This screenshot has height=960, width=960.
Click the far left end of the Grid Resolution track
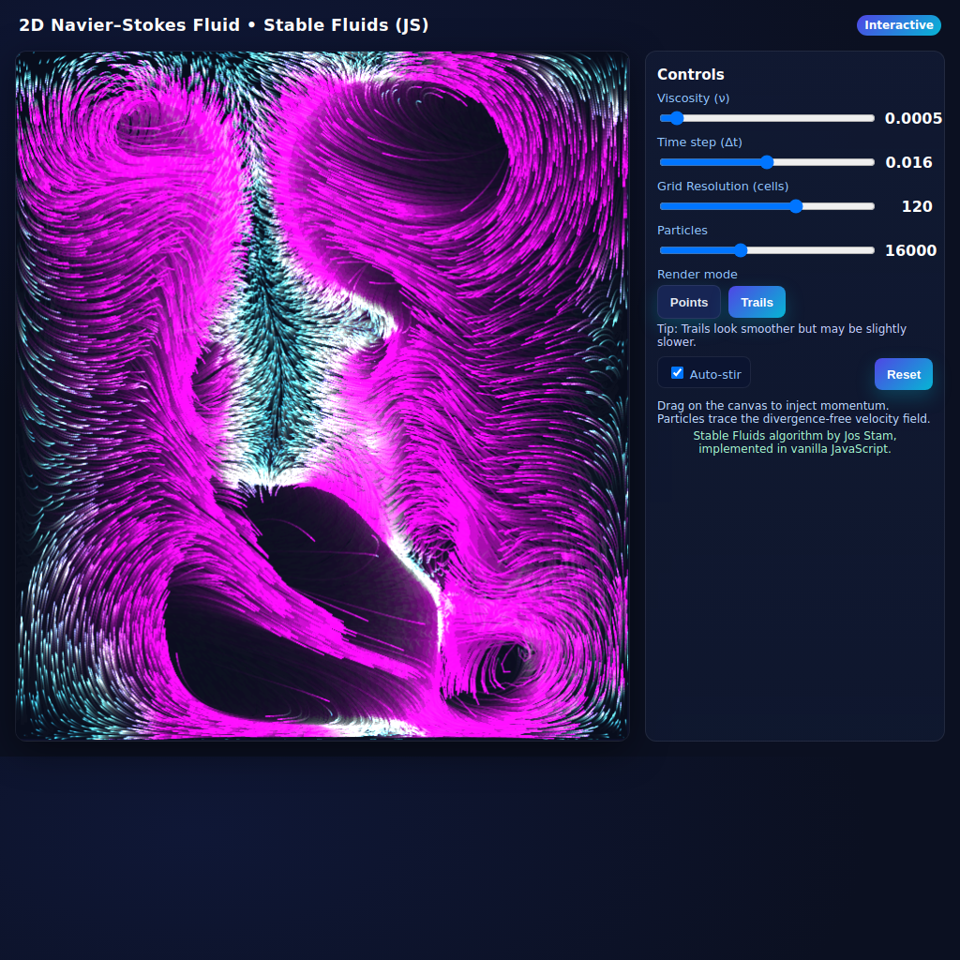coord(663,206)
